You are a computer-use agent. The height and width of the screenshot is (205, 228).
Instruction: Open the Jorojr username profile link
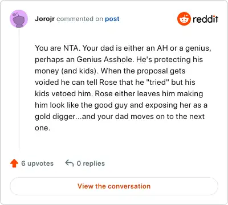point(44,19)
